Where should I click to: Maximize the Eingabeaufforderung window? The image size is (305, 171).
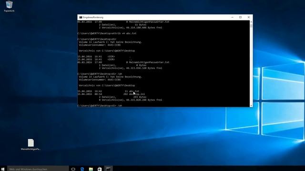pyautogui.click(x=240, y=17)
